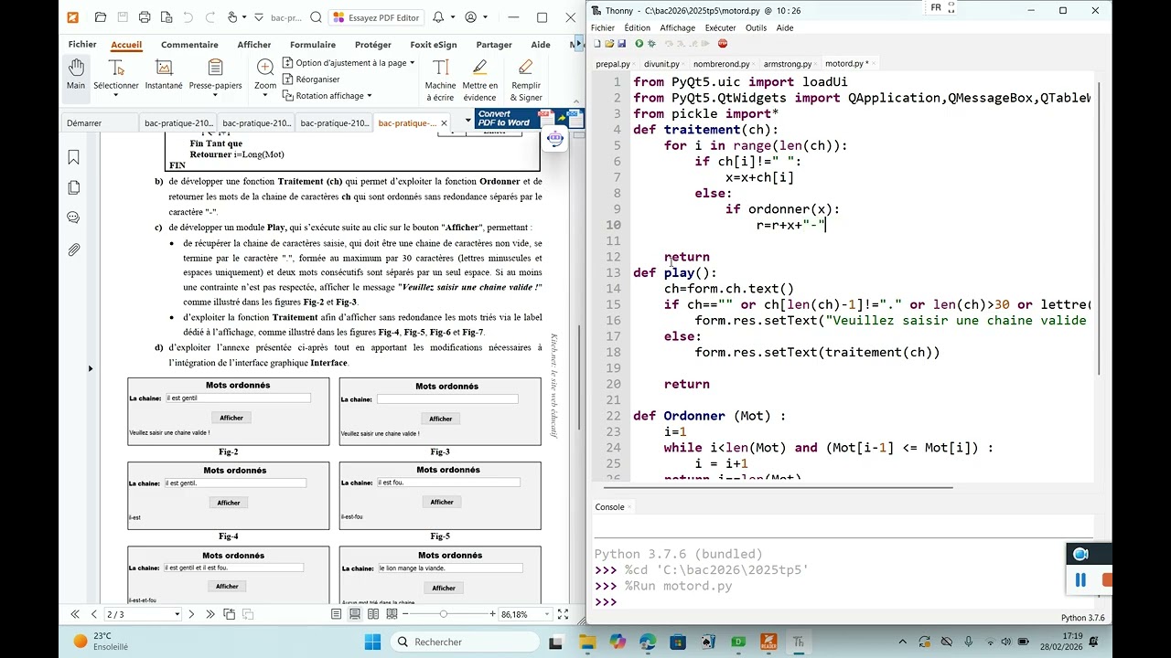Screen dimensions: 1171x658
Task: Save the script with Thonny save icon
Action: pos(621,44)
